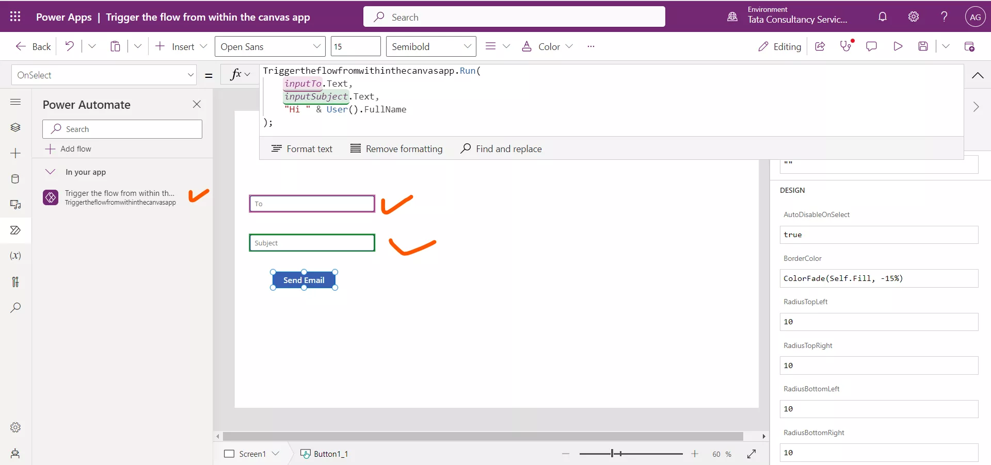Switch to the Screen1 tab
The height and width of the screenshot is (465, 991).
click(251, 454)
